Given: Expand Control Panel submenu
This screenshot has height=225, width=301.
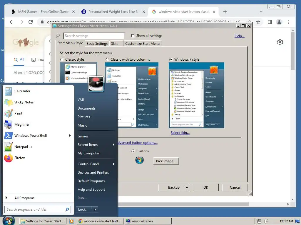Looking at the screenshot, I should click(114, 164).
